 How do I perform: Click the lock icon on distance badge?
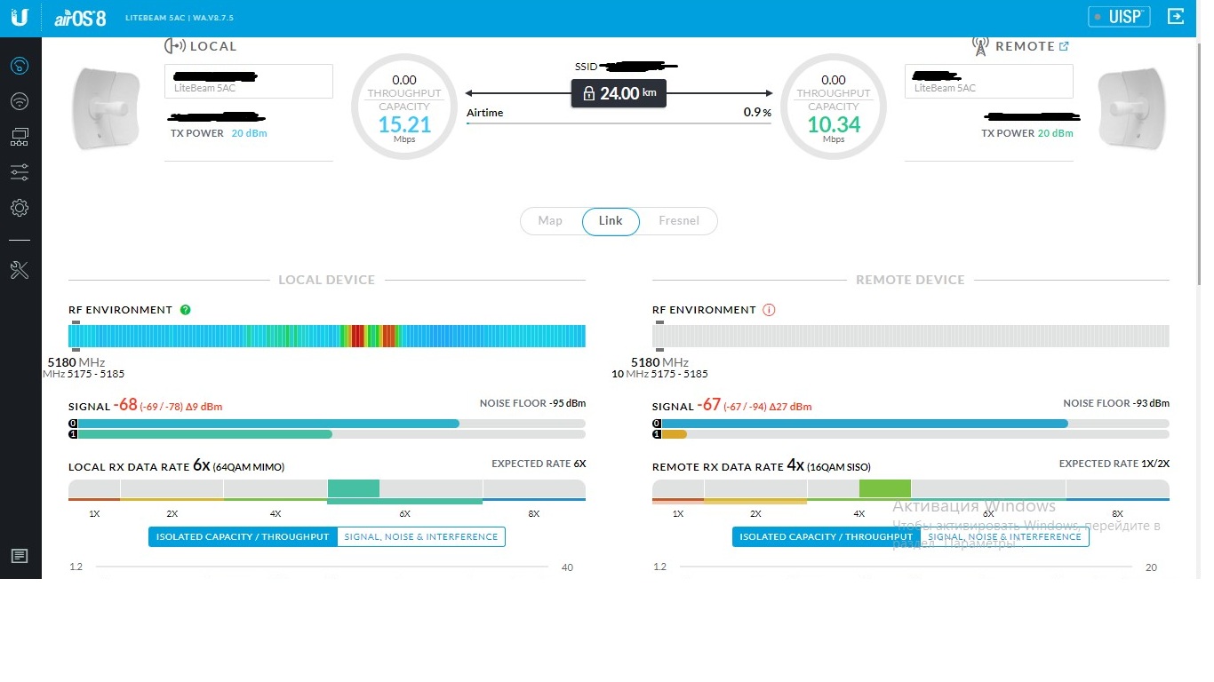587,93
